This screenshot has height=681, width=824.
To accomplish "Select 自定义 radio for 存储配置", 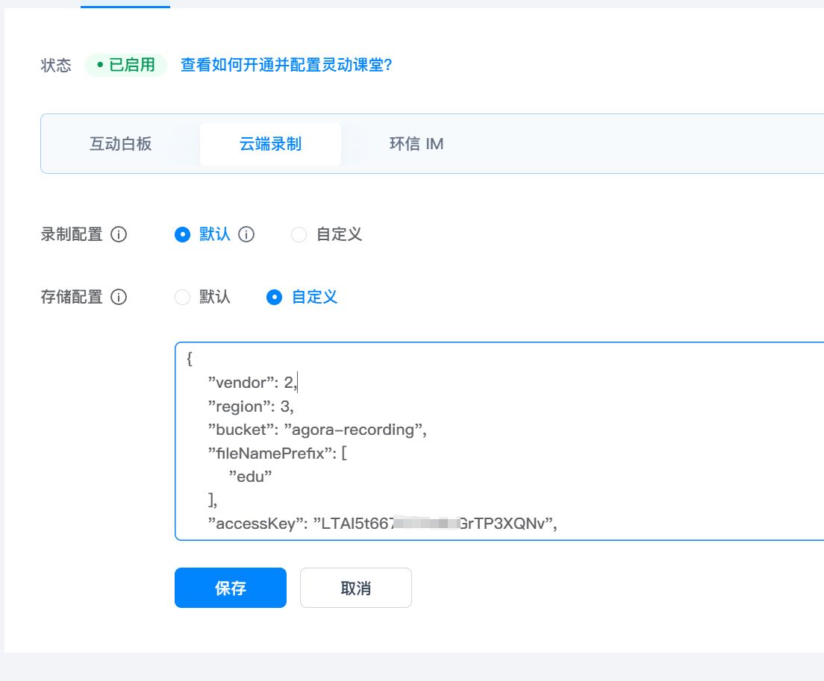I will pos(275,297).
